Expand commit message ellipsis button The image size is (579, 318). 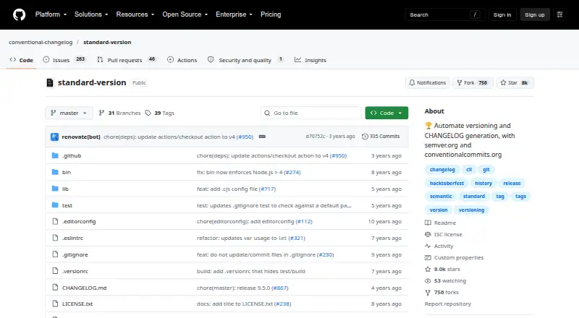(x=262, y=137)
